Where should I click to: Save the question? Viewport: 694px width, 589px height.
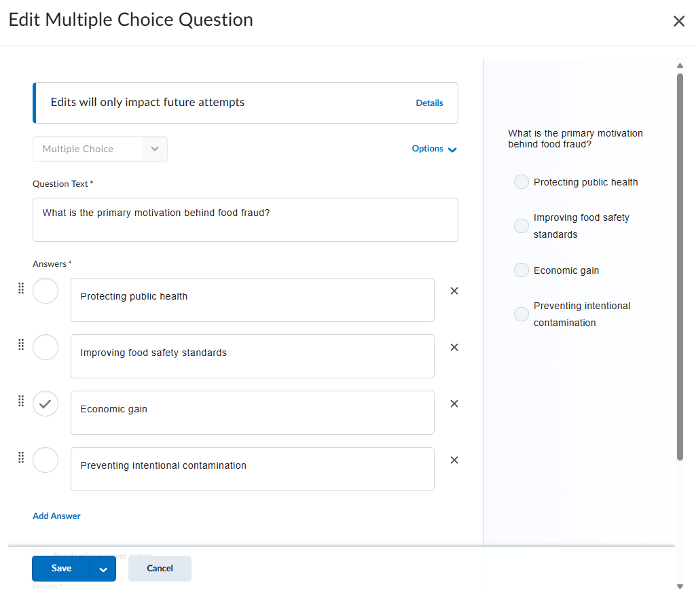click(x=61, y=568)
